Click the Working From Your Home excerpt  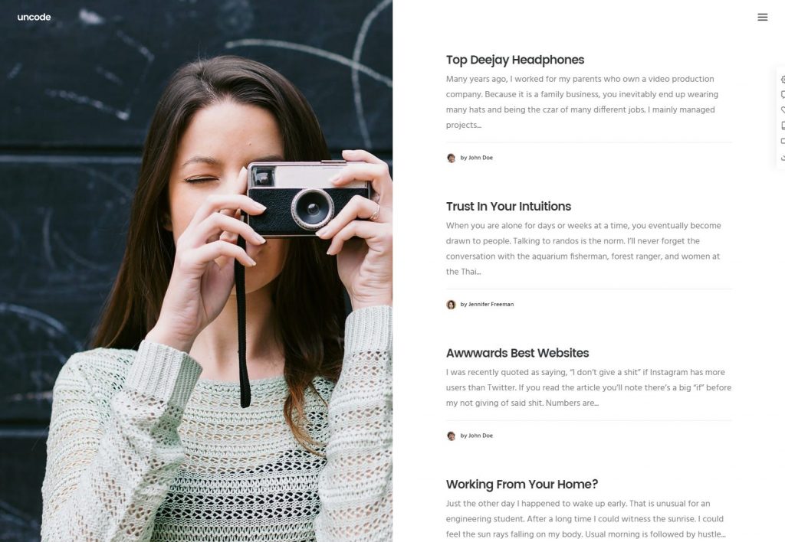586,519
